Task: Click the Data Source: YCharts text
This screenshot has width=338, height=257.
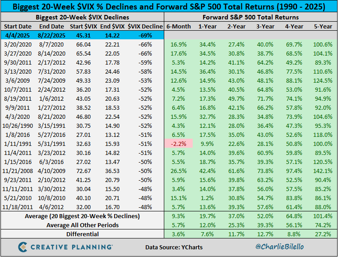Action: [x=174, y=247]
